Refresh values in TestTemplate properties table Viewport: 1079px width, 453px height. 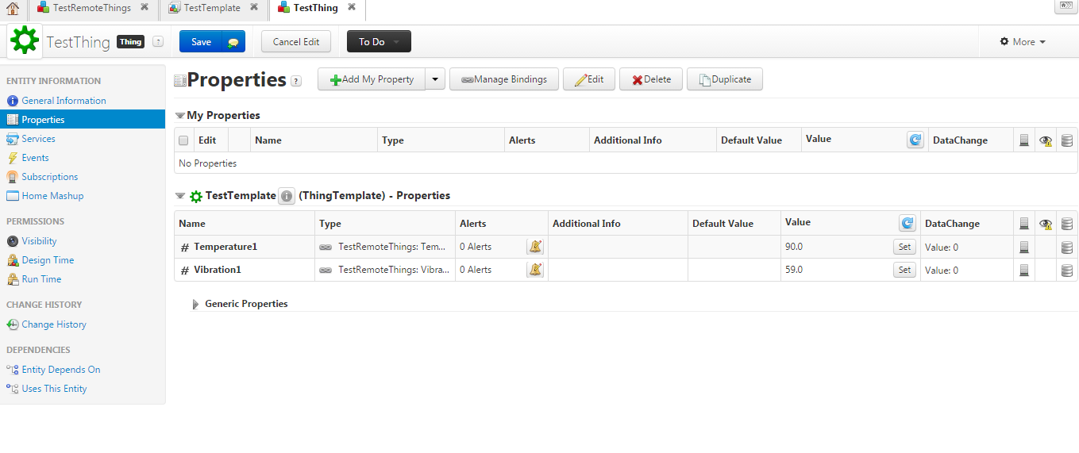click(908, 223)
